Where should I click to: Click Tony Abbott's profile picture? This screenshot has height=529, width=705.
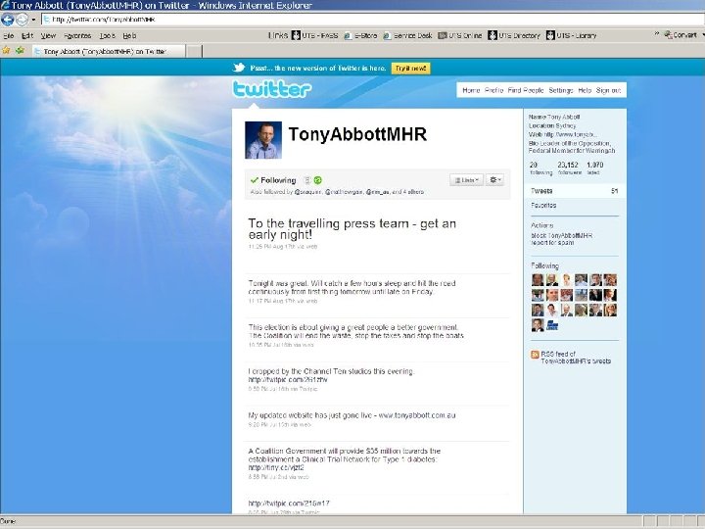(263, 140)
